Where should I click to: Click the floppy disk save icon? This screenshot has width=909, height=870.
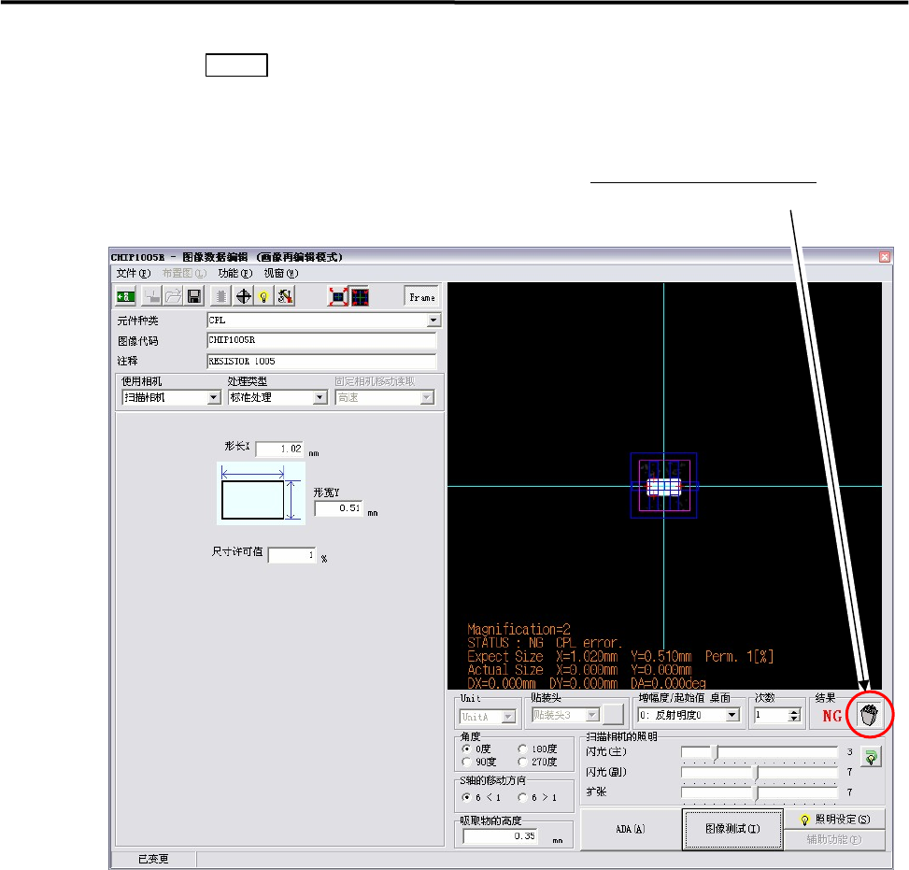(194, 296)
